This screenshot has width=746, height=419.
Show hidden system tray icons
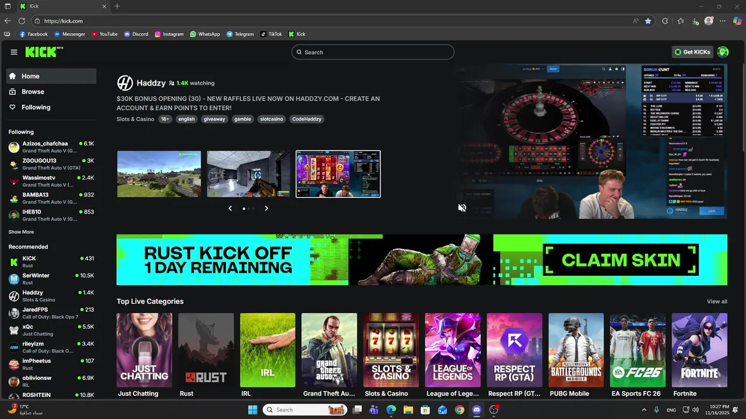tap(644, 410)
